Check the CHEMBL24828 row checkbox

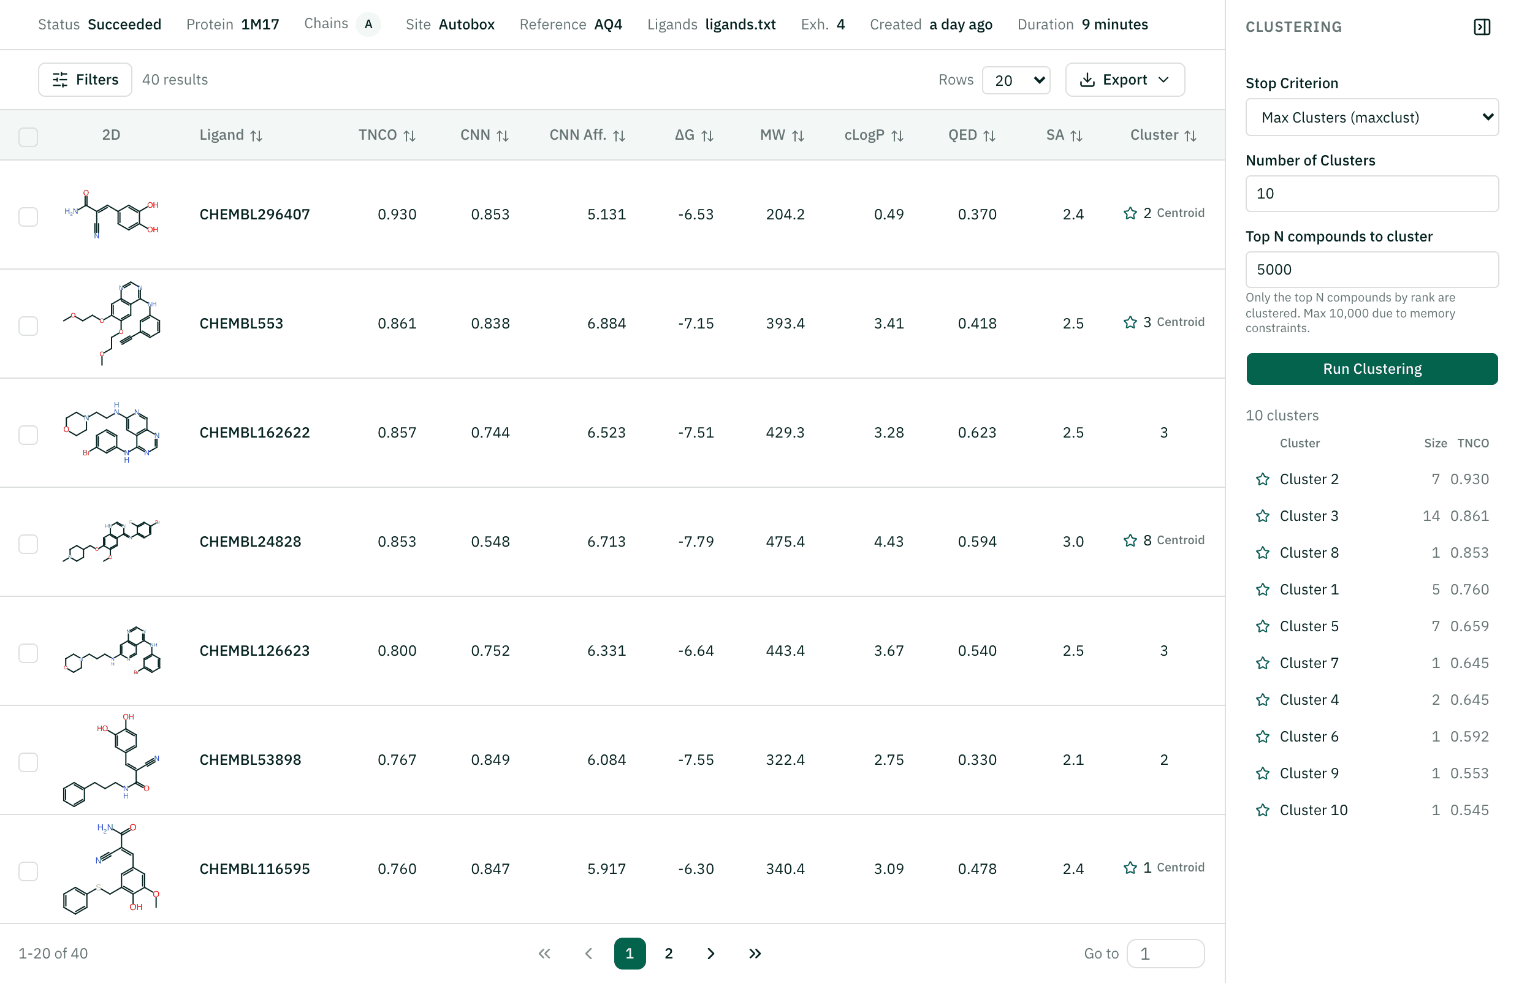click(x=28, y=544)
